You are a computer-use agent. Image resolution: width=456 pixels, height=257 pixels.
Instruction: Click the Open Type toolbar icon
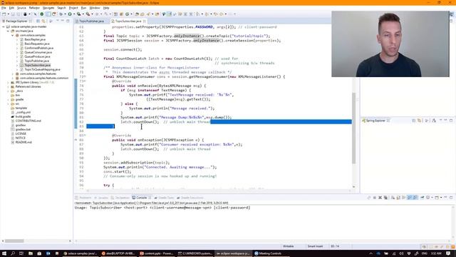click(138, 14)
